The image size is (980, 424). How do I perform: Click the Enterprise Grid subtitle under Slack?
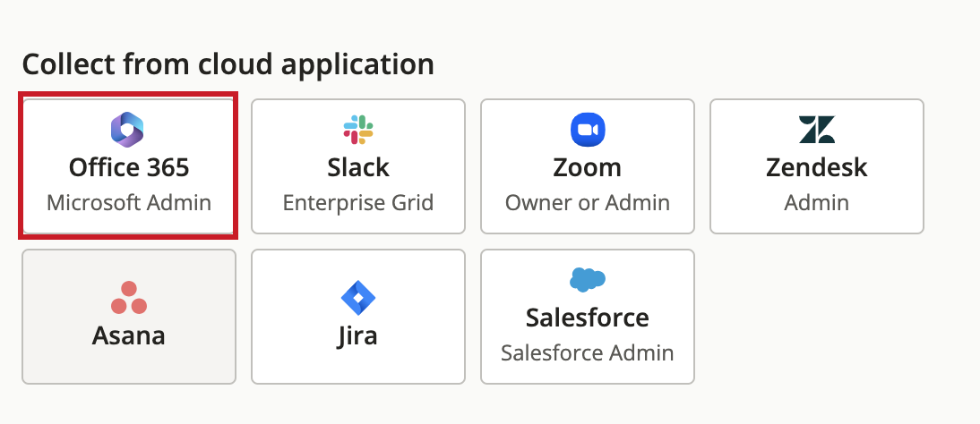pos(358,203)
